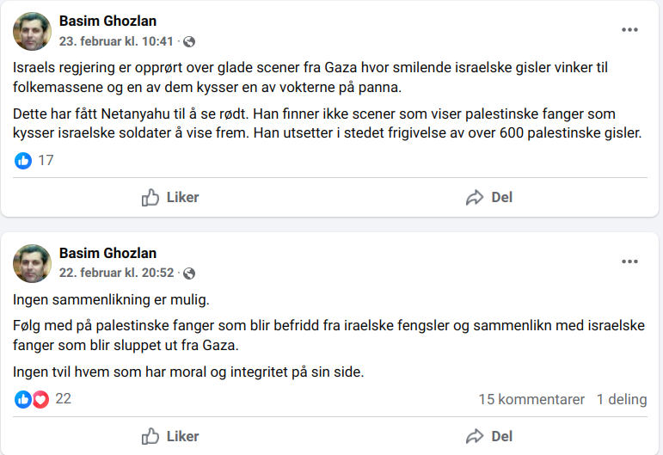Share the February 23 post via Del
The image size is (663, 455).
coord(489,197)
